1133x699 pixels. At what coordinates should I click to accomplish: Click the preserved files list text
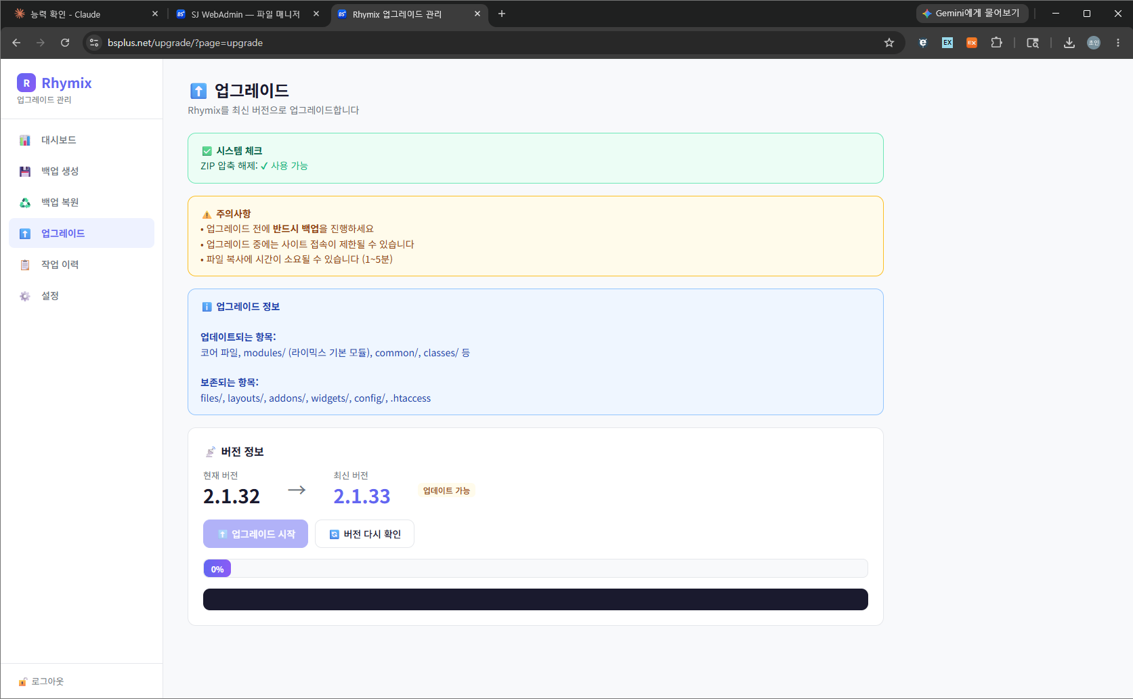[x=316, y=398]
